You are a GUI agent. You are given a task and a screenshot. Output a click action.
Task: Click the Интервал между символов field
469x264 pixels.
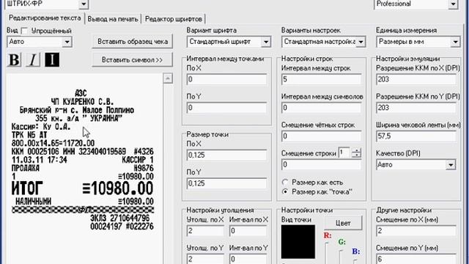321,108
